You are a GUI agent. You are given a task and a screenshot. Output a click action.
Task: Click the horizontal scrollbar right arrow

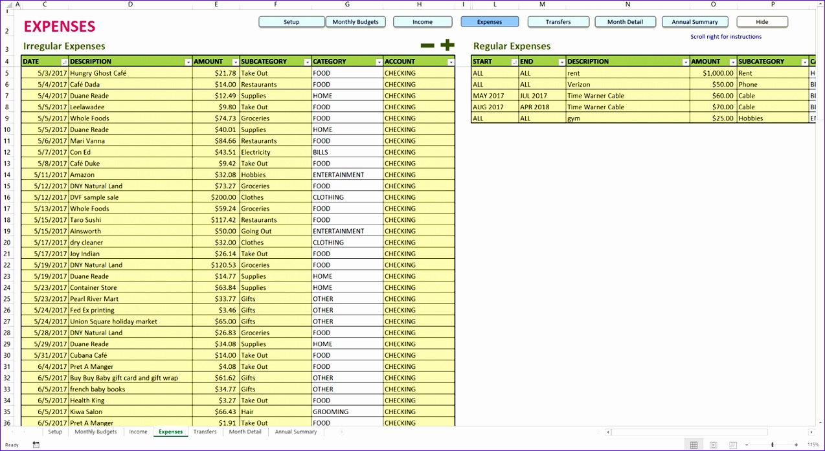pyautogui.click(x=811, y=432)
